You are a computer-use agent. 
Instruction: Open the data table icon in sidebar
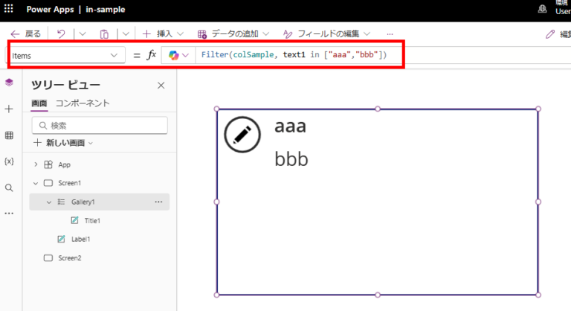click(9, 135)
